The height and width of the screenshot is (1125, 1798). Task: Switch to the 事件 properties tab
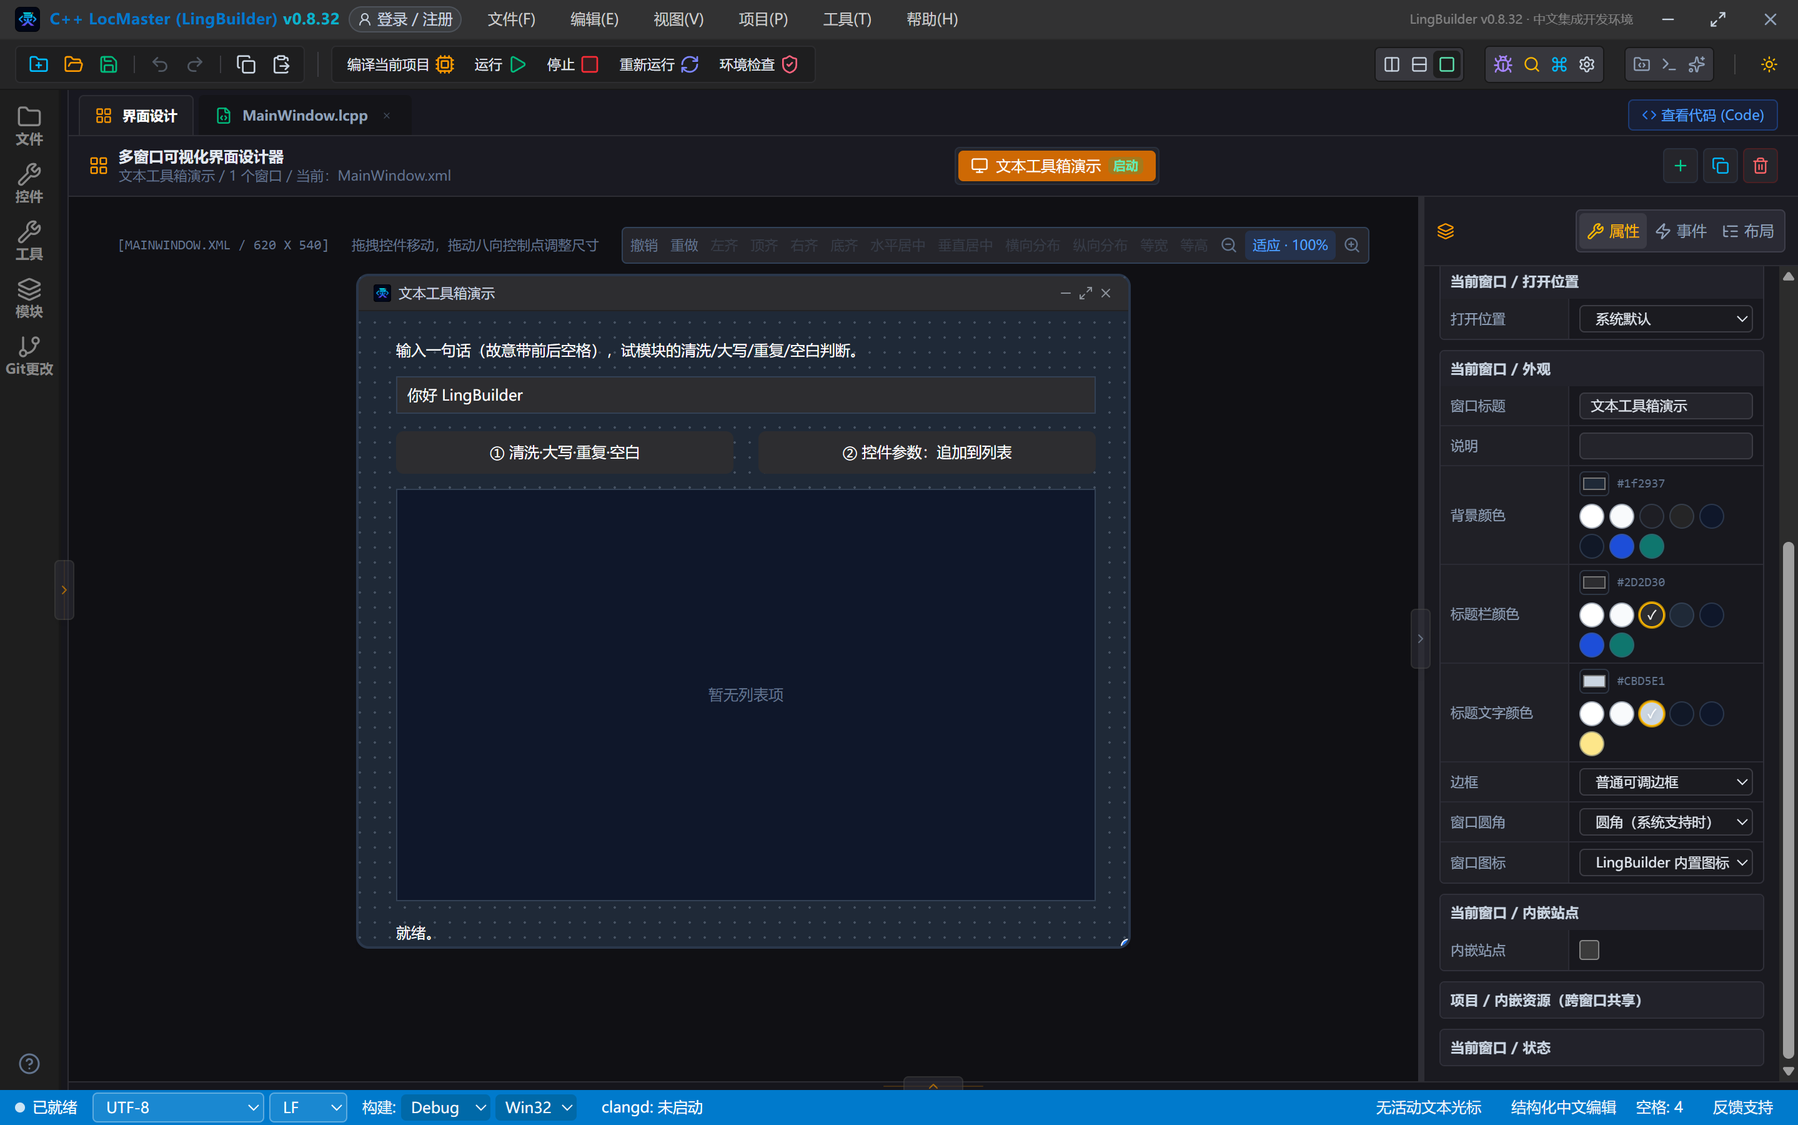(x=1681, y=231)
